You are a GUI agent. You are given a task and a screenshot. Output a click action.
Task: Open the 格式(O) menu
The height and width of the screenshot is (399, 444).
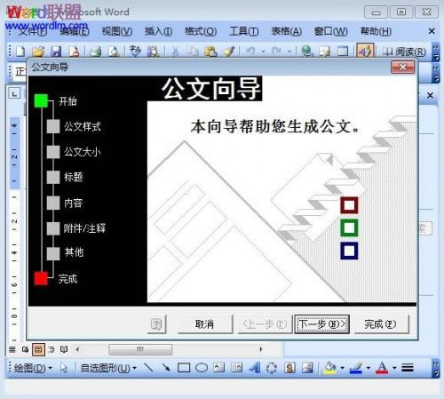[x=201, y=31]
